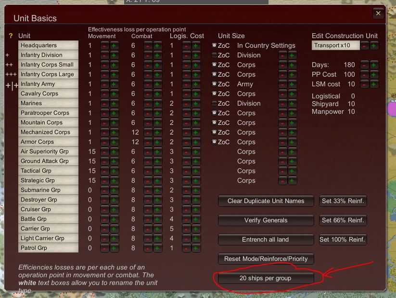Increase PP Cost for construction unit
The width and height of the screenshot is (396, 298).
[373, 75]
